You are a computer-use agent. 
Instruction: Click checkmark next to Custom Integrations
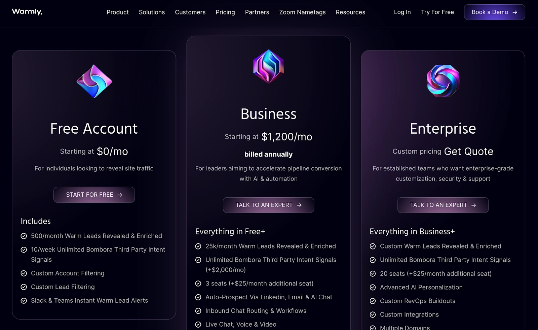(x=373, y=315)
